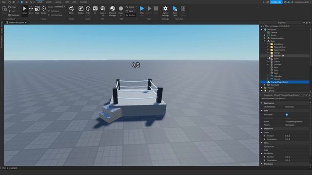This screenshot has height=175, width=312.
Task: Click Copy in the Clipboard group
Action: (x=12, y=7)
